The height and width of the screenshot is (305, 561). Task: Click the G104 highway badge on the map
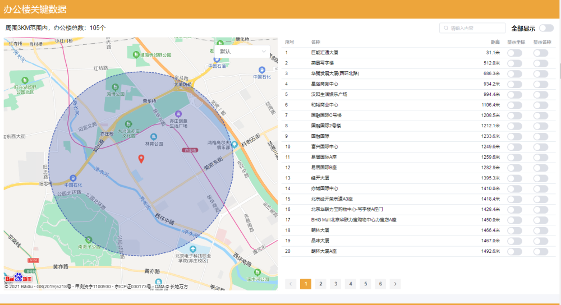pyautogui.click(x=33, y=260)
